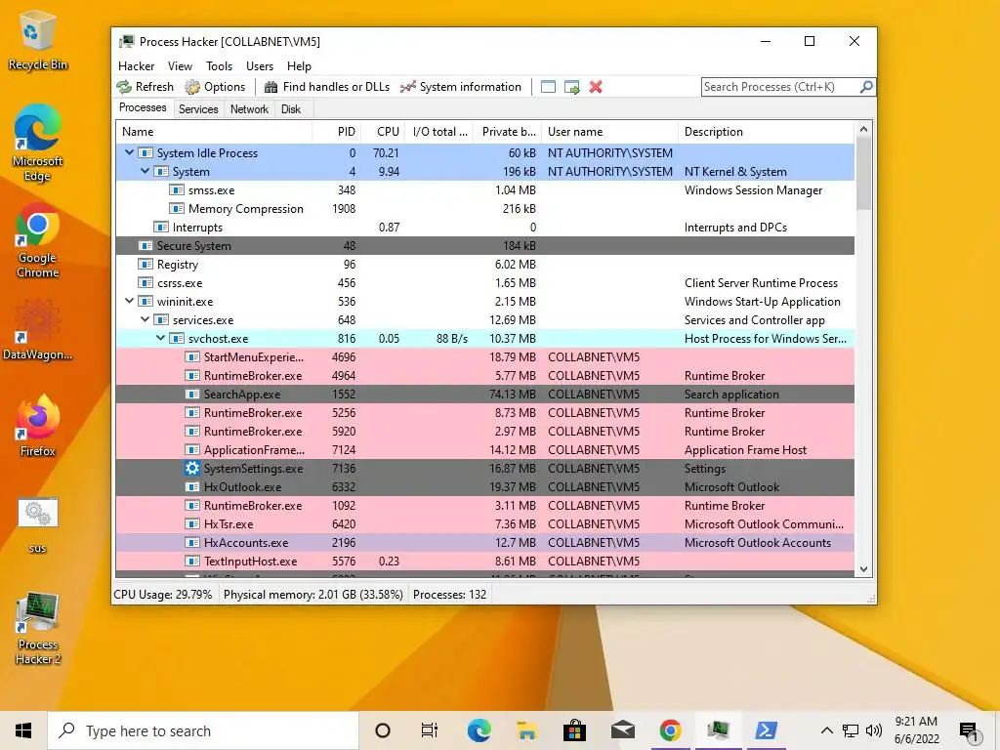Open the Users menu
1000x750 pixels.
[x=260, y=66]
